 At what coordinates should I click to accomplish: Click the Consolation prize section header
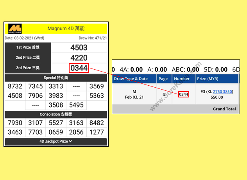[x=55, y=114]
